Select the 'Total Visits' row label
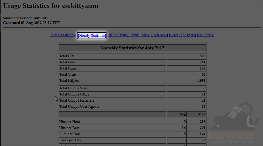Viewport: 263px width, 146px height. pos(68,74)
